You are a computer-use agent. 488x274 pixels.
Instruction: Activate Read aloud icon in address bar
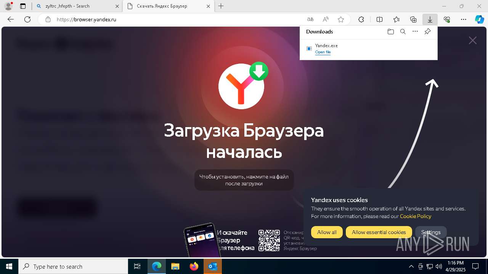(326, 19)
